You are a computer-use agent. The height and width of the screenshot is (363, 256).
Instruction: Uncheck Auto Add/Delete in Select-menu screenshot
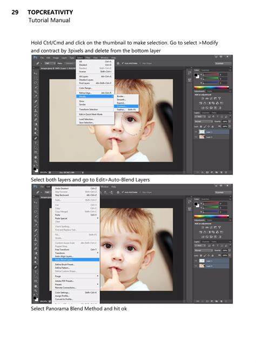click(123, 63)
